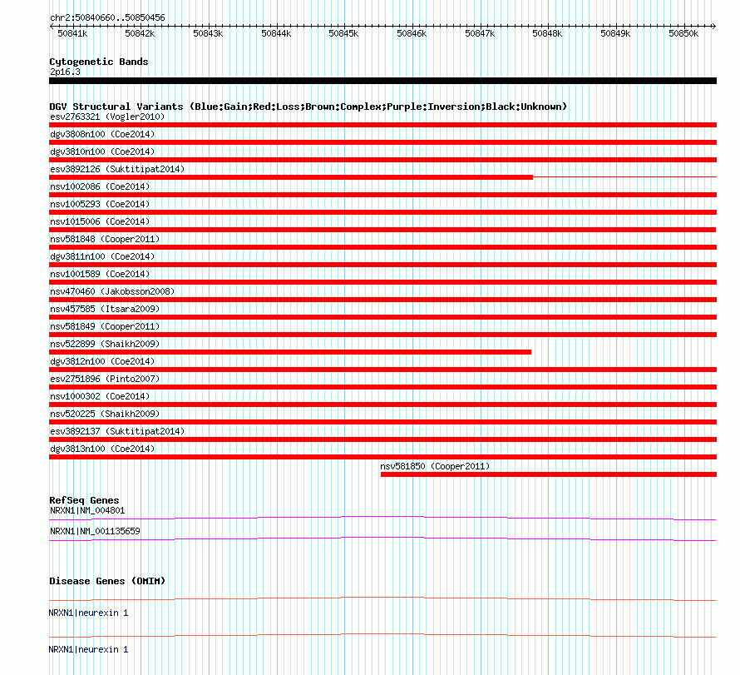Image resolution: width=740 pixels, height=675 pixels.
Task: Select variant nsv1002086 (Coe2014)
Action: click(100, 187)
